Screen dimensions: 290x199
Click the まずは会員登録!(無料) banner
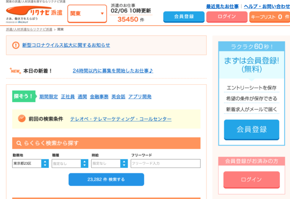click(x=251, y=65)
